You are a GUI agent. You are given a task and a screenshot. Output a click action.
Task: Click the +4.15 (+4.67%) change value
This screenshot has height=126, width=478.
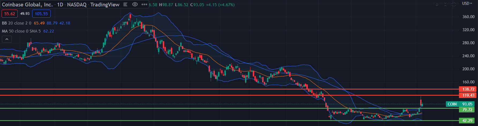coord(220,5)
